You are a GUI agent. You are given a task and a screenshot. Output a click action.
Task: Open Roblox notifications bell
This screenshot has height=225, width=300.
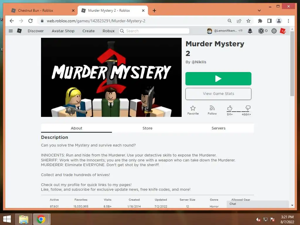(x=250, y=31)
